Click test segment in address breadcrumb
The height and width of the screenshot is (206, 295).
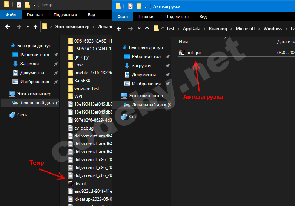(171, 29)
